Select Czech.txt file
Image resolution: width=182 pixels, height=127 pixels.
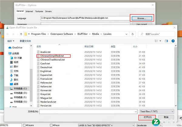click(x=45, y=63)
